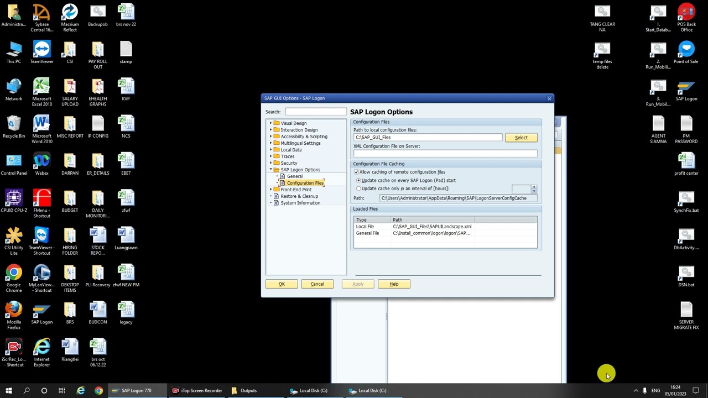Select the MyLanViewer shortcut icon
Screen dimensions: 708x398
click(x=41, y=278)
